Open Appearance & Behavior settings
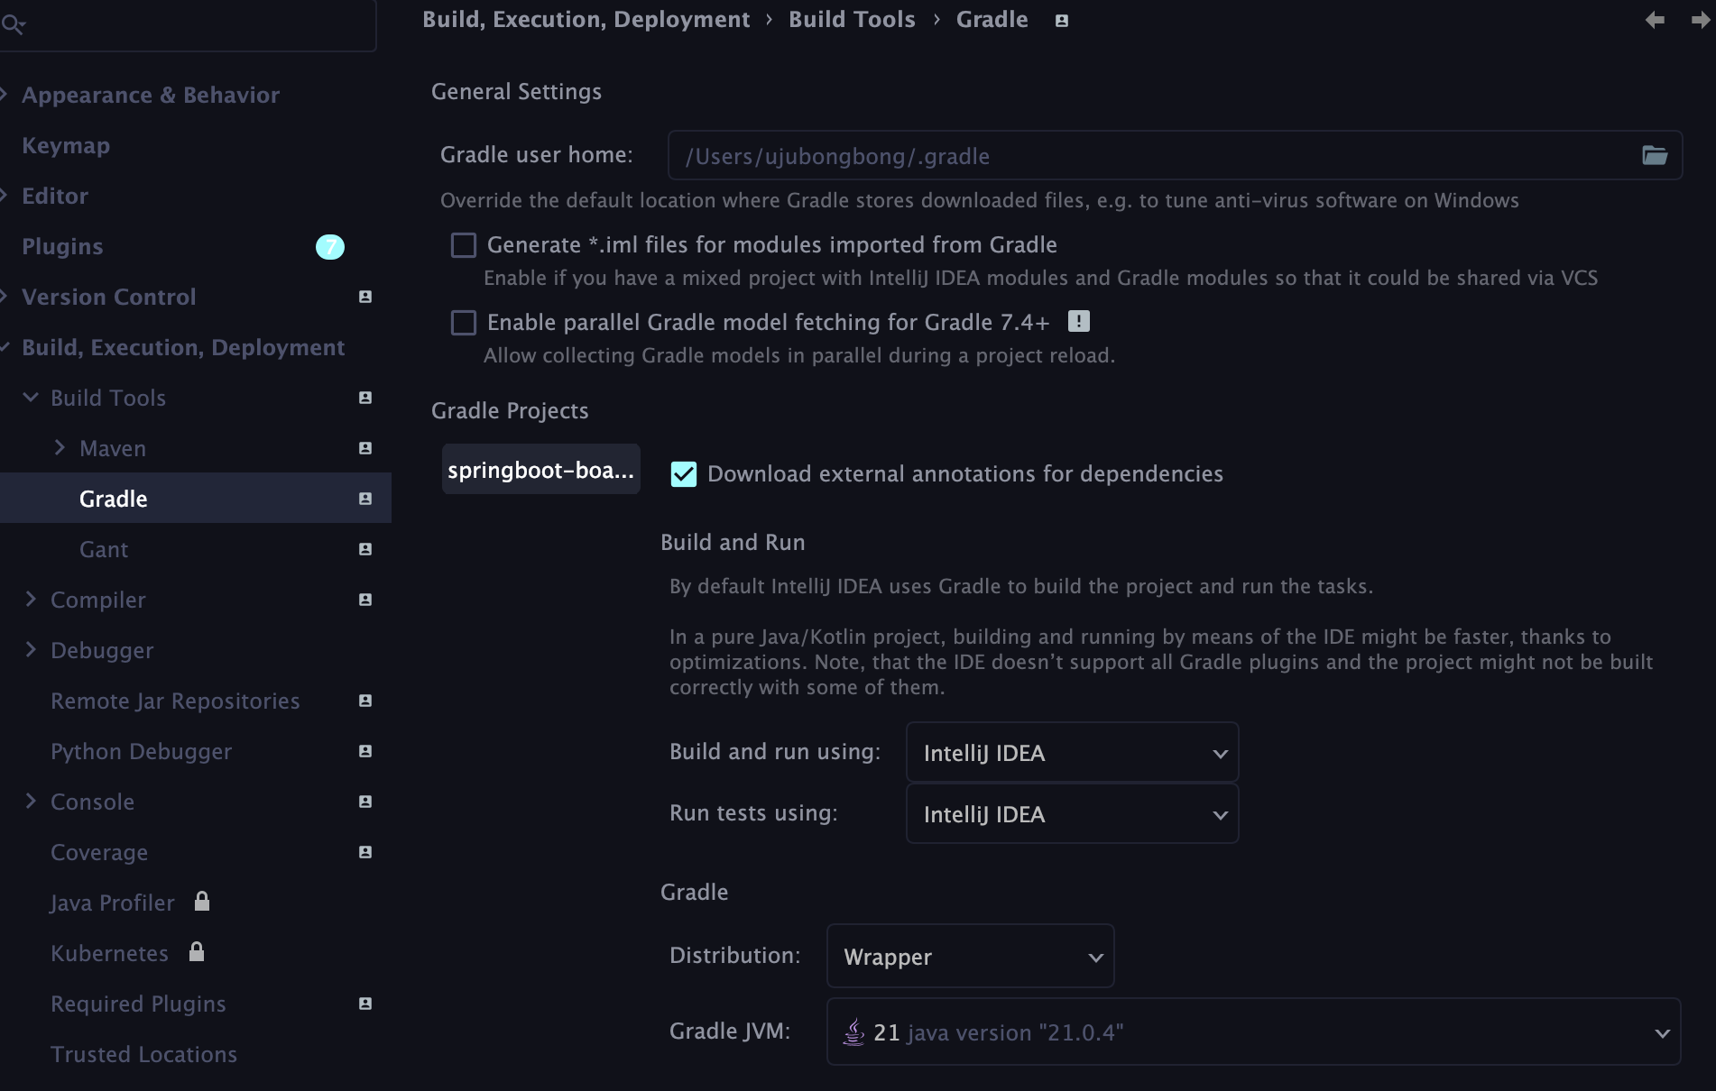1716x1091 pixels. [x=151, y=95]
